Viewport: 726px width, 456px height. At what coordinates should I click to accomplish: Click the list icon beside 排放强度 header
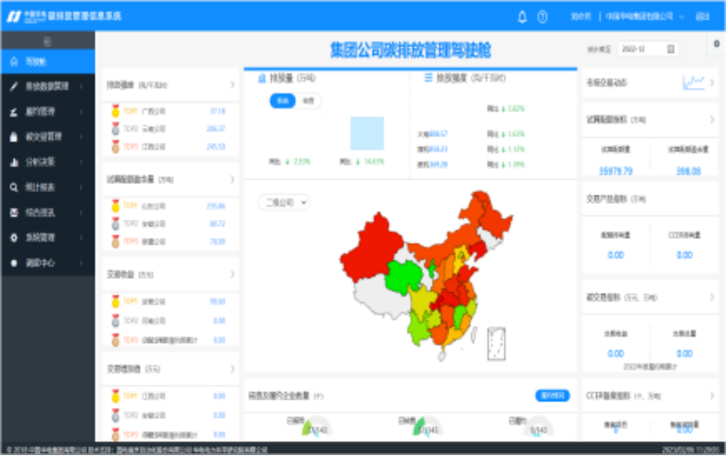pyautogui.click(x=428, y=78)
